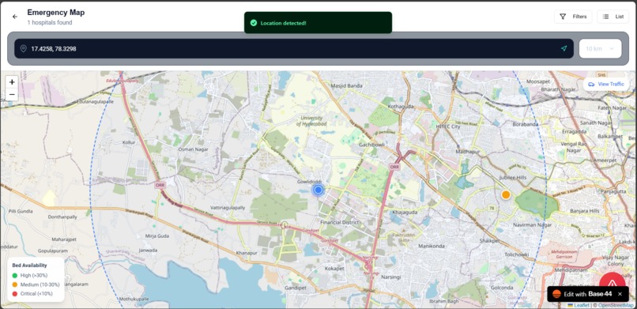
Task: Click the Manikonda map label
Action: [x=432, y=246]
